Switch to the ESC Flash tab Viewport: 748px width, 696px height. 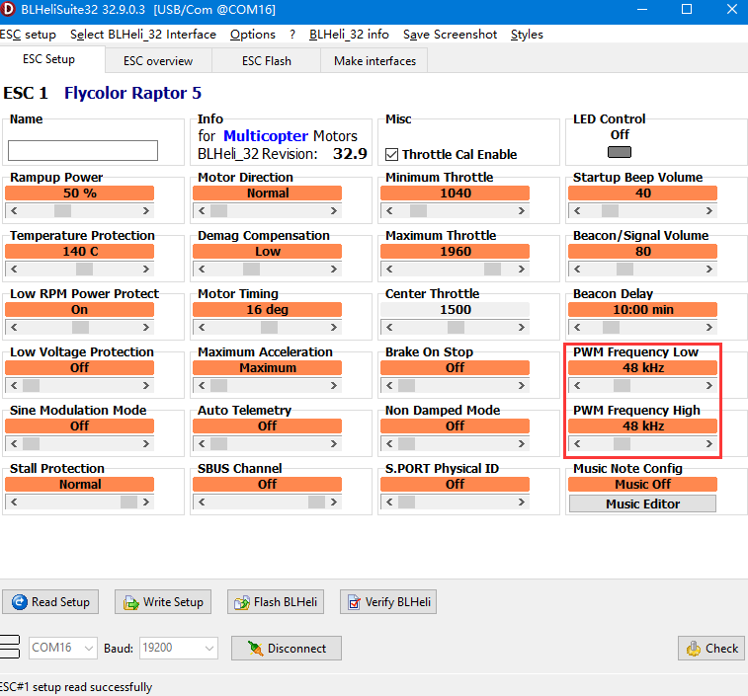[267, 61]
